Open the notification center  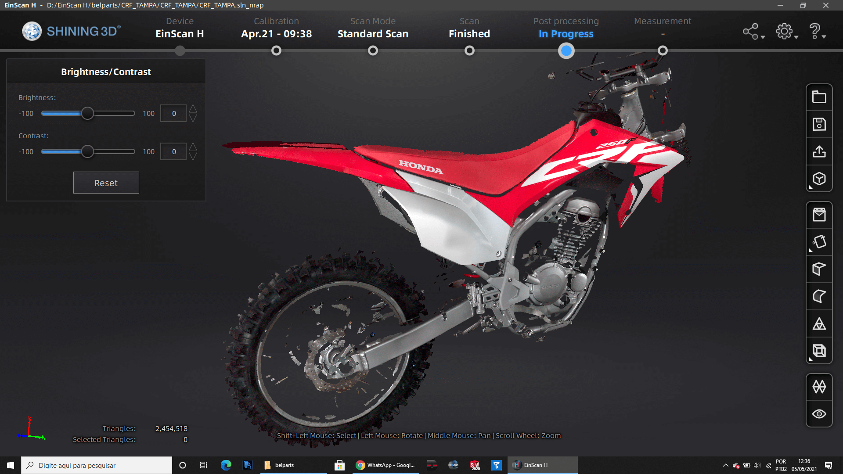(x=829, y=465)
